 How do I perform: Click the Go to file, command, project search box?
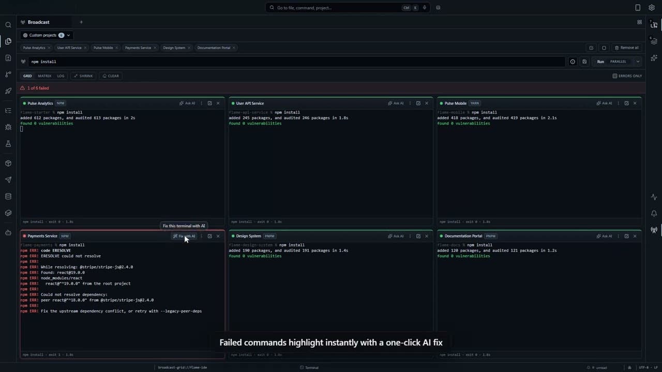[x=348, y=8]
